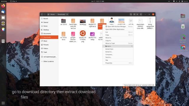189x106 pixels.
Task: Choose Move to... in context menu
Action: tap(118, 38)
